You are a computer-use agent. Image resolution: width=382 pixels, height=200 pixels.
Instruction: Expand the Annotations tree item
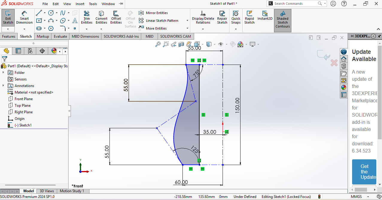coord(3,86)
